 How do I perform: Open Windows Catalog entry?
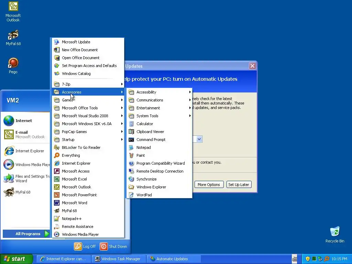coord(88,74)
